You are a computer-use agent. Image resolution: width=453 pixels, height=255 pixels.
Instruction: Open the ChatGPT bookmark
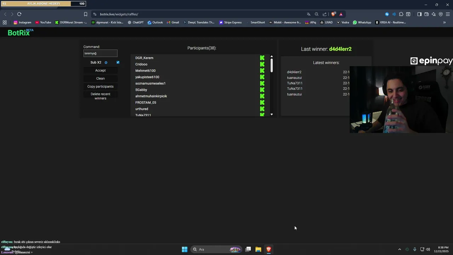pyautogui.click(x=136, y=22)
